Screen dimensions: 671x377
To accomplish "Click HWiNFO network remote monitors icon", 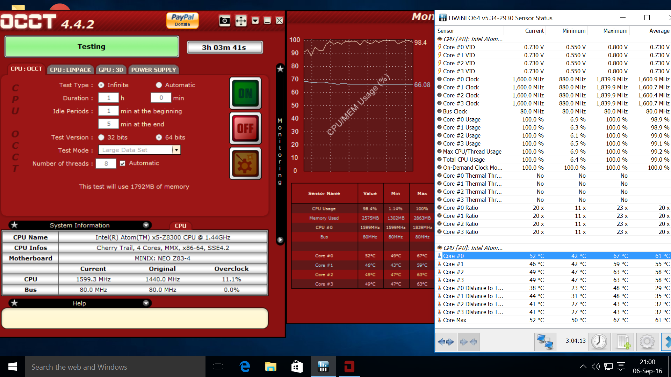I will 545,342.
